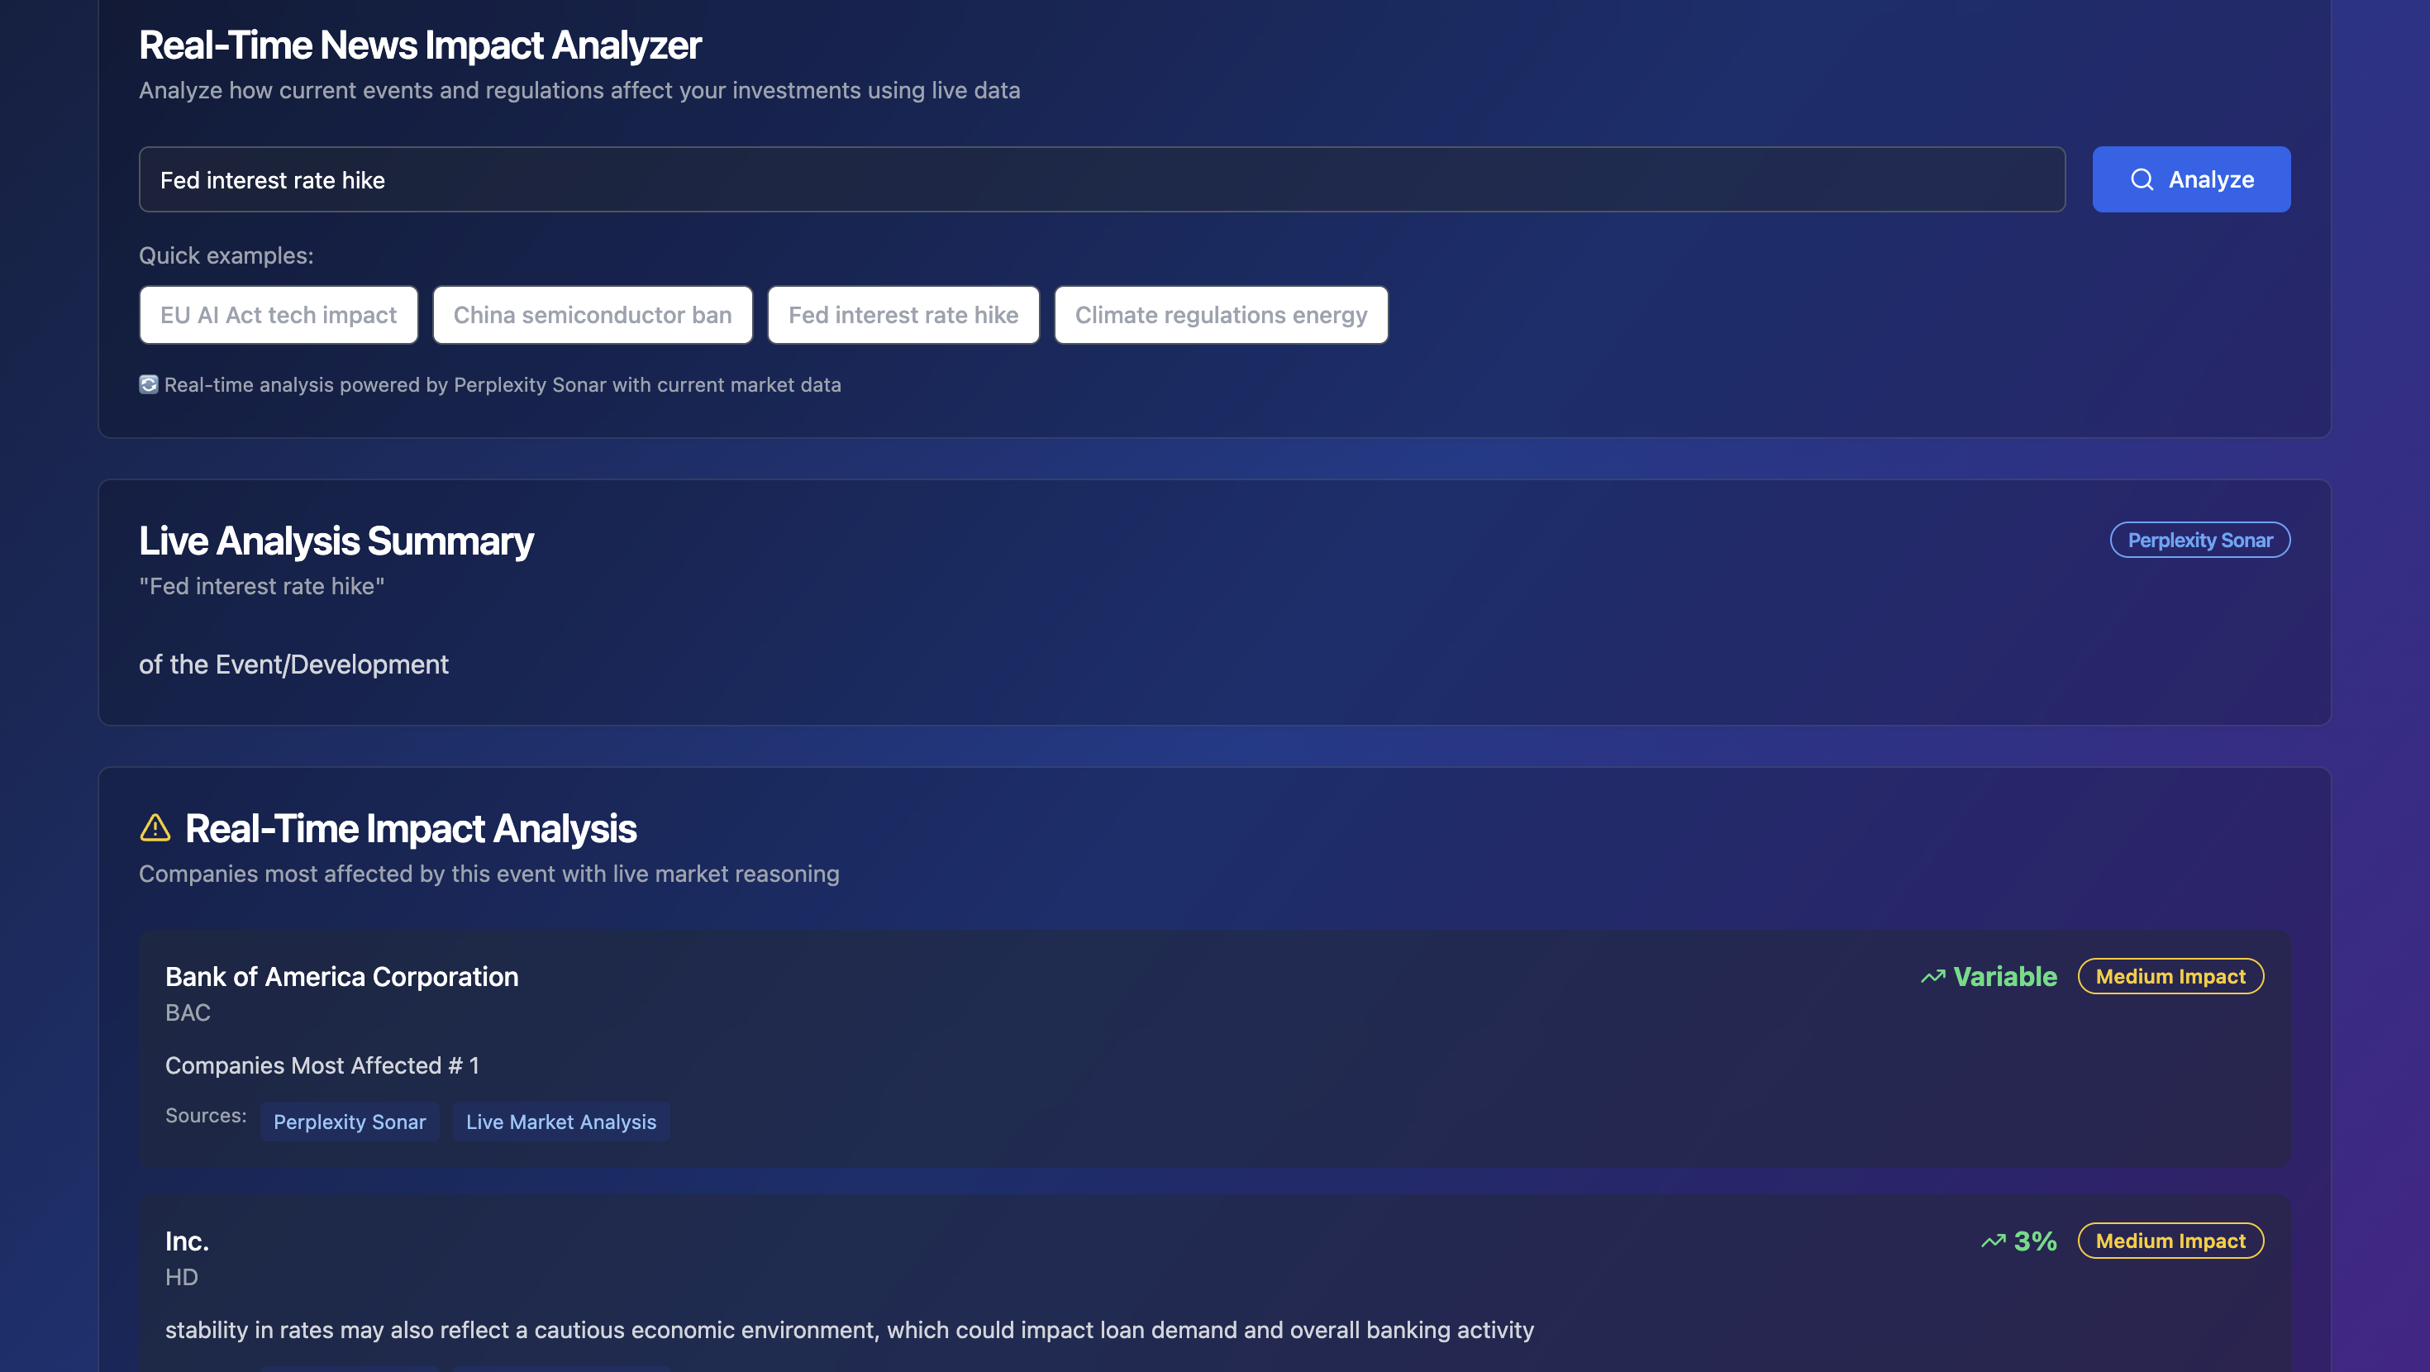Focus the news event search input field

(x=1102, y=179)
